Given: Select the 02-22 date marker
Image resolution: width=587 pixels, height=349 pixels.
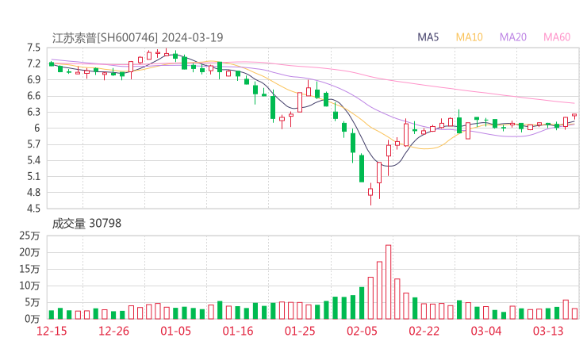Looking at the screenshot, I should point(424,331).
